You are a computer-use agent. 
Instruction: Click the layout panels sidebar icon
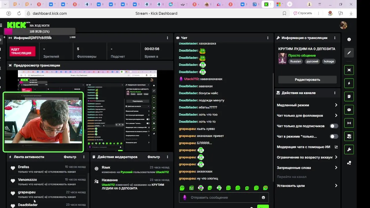pos(349,136)
